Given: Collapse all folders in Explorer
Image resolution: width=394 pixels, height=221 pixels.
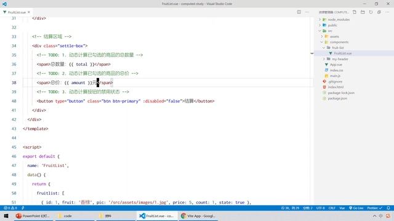Looking at the screenshot, I should click(379, 12).
